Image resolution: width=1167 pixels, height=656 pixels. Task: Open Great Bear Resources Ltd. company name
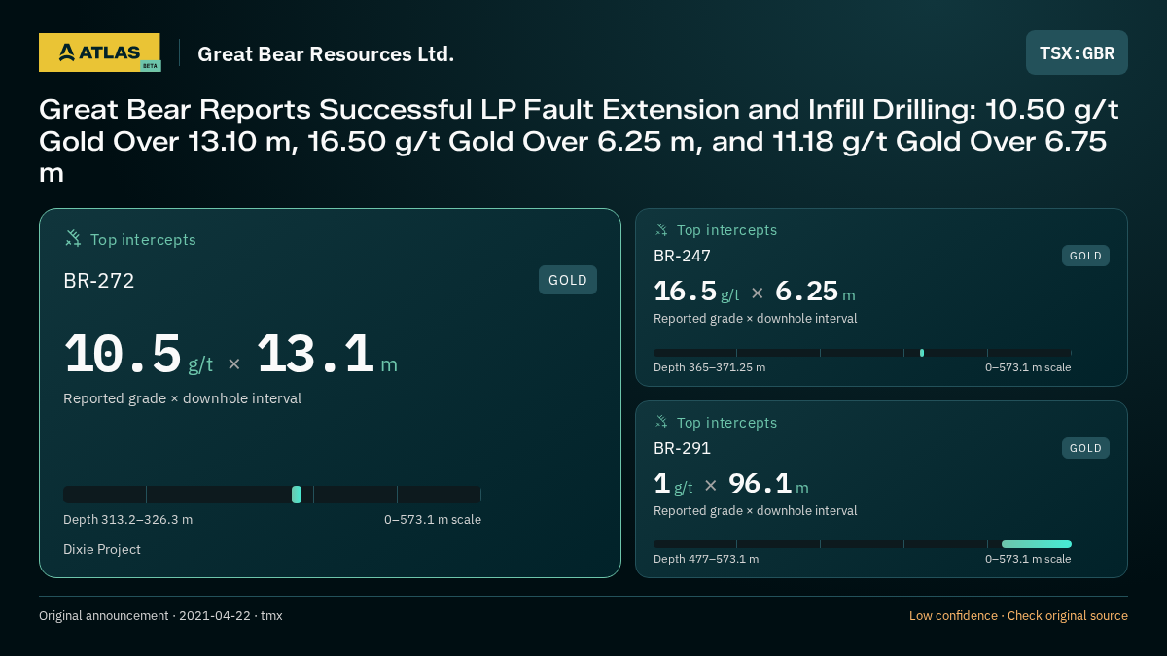(x=326, y=53)
